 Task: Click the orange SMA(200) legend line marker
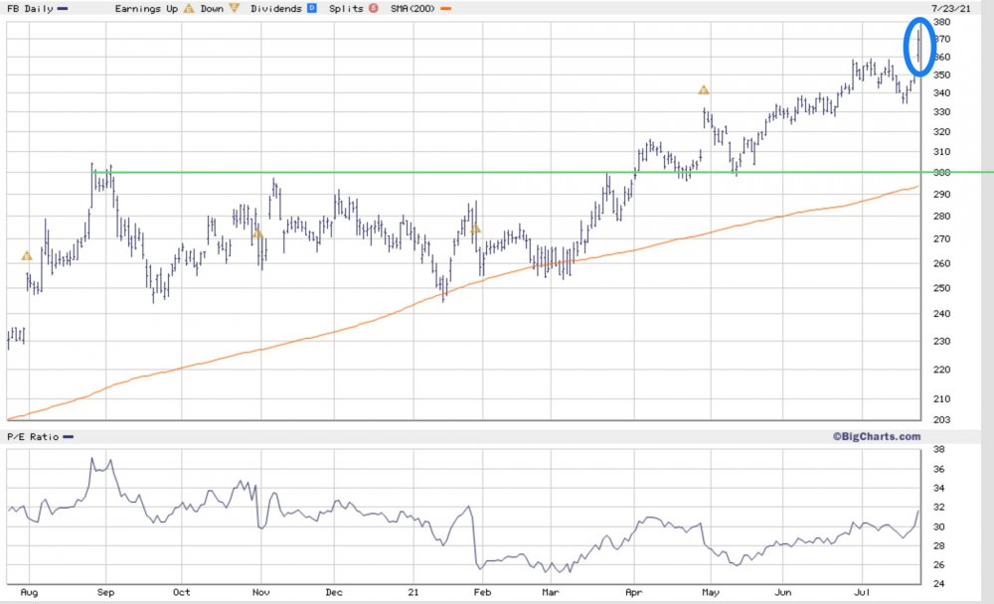(x=445, y=9)
